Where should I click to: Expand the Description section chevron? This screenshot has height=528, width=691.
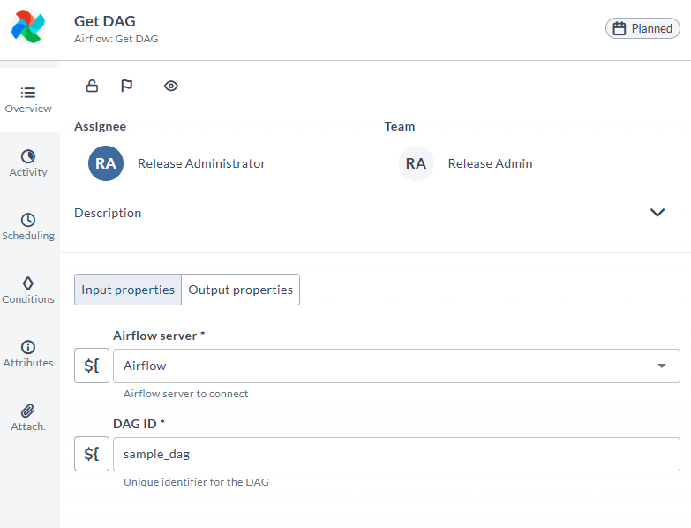(657, 213)
